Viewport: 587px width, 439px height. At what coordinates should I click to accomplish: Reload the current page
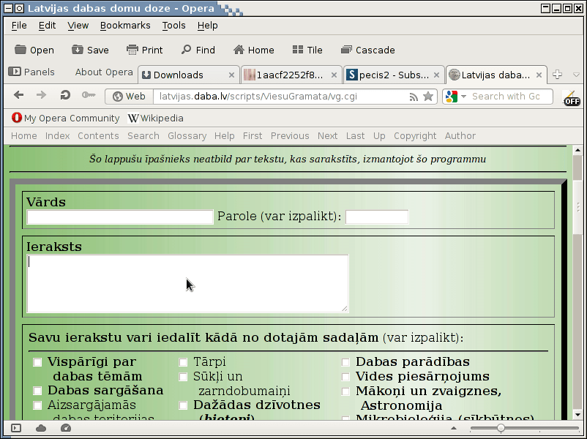click(65, 95)
